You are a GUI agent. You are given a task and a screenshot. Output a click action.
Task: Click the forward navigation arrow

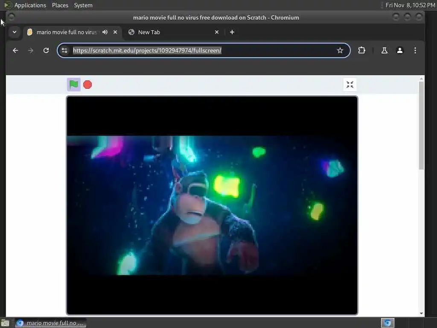click(x=31, y=50)
